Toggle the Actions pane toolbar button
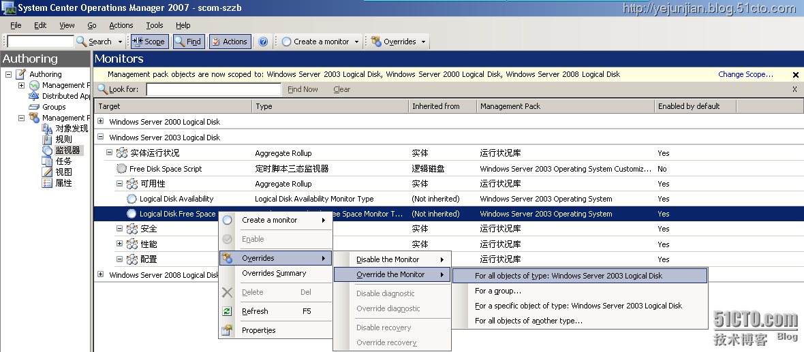The image size is (804, 352). 230,42
